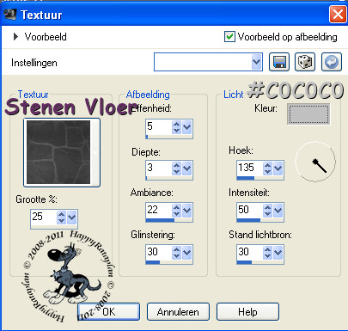
Task: Increase Stand lichtbron with the up arrow
Action: point(267,249)
